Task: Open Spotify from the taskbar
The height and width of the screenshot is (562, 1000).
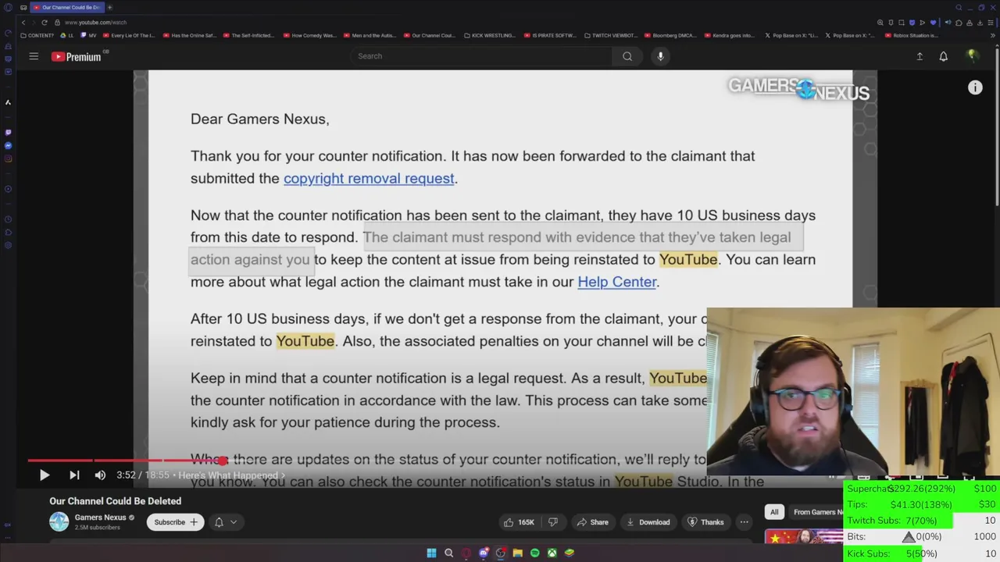Action: pos(534,553)
